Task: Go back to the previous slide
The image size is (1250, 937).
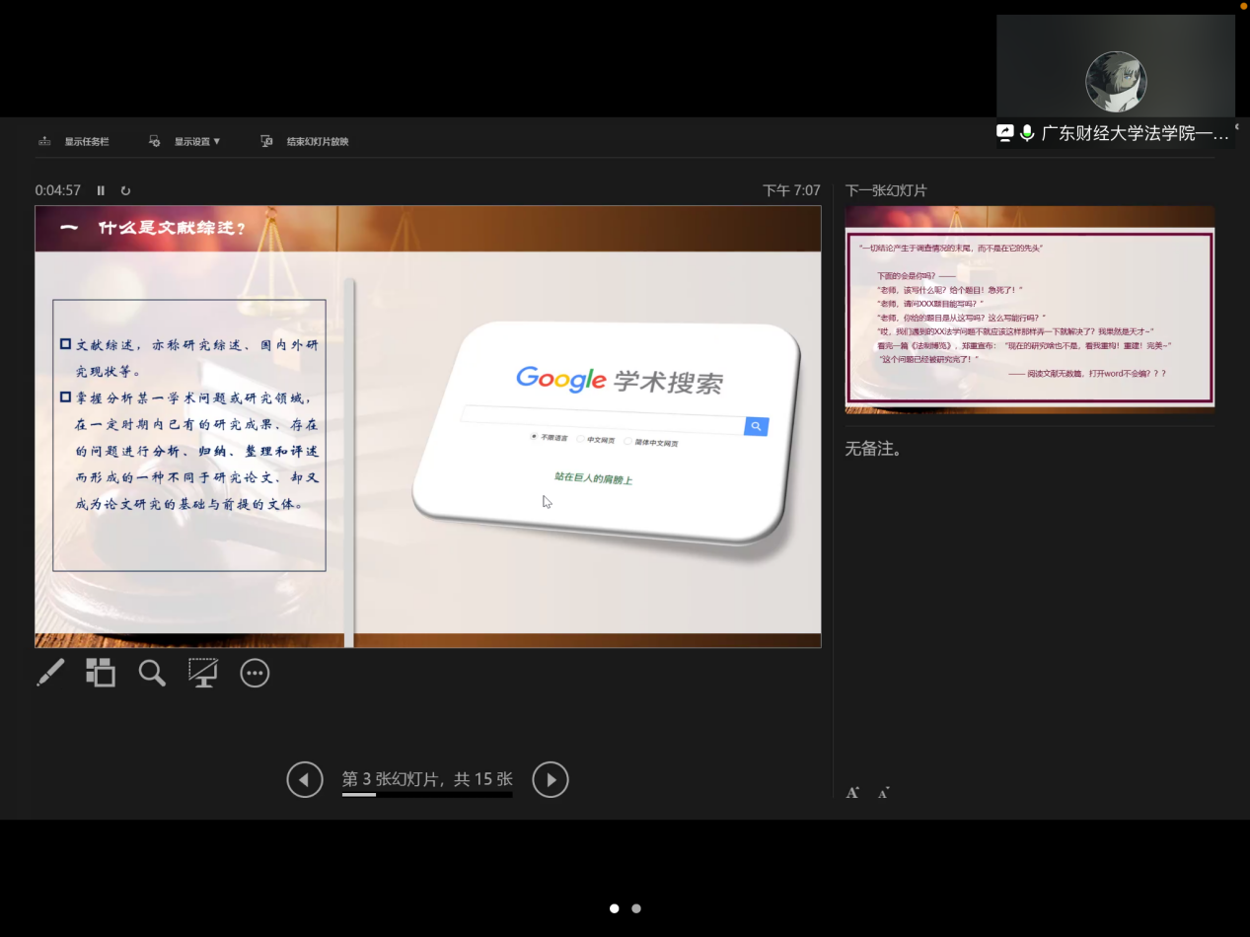Action: coord(305,779)
